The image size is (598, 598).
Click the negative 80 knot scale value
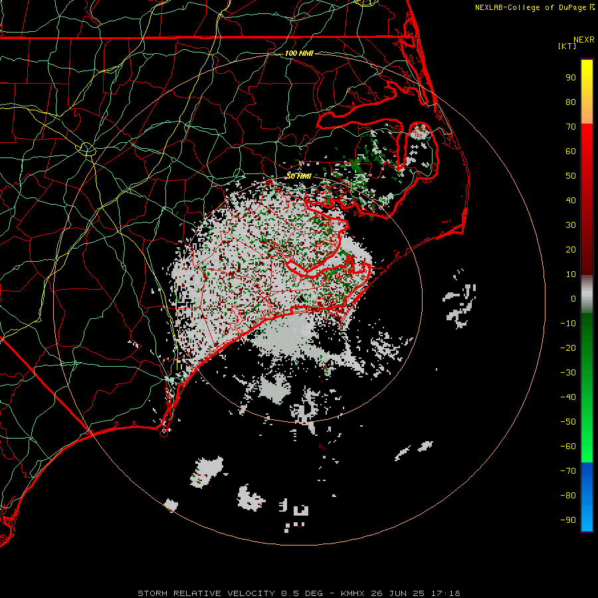pos(568,496)
